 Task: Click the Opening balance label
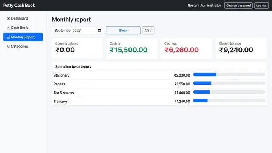click(x=67, y=43)
